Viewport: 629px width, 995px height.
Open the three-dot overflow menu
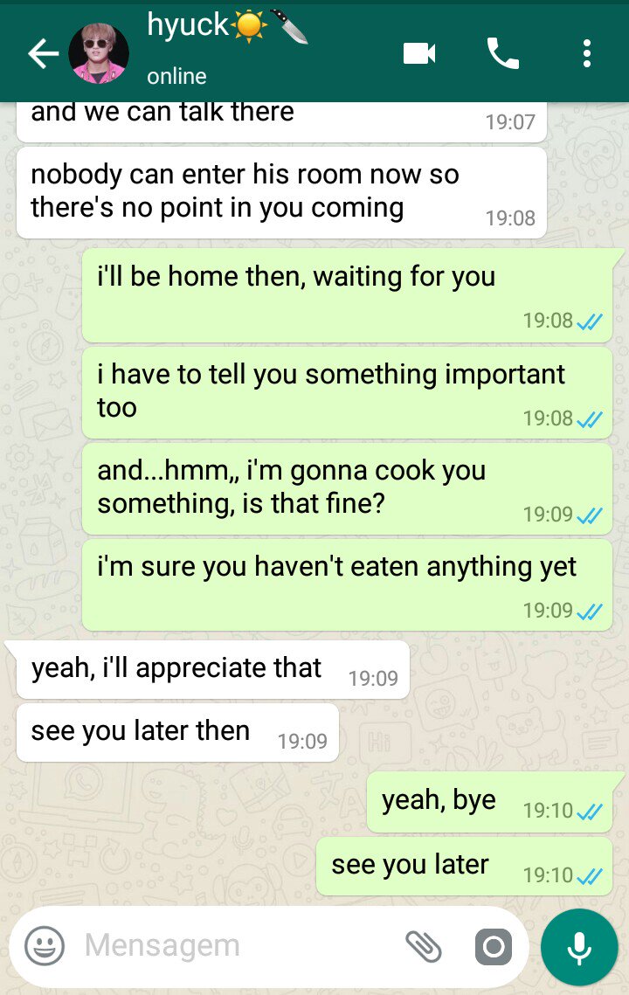[x=587, y=53]
